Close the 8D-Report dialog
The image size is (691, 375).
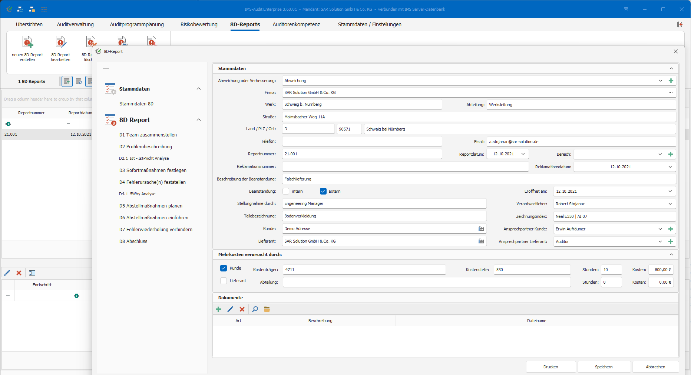tap(676, 51)
